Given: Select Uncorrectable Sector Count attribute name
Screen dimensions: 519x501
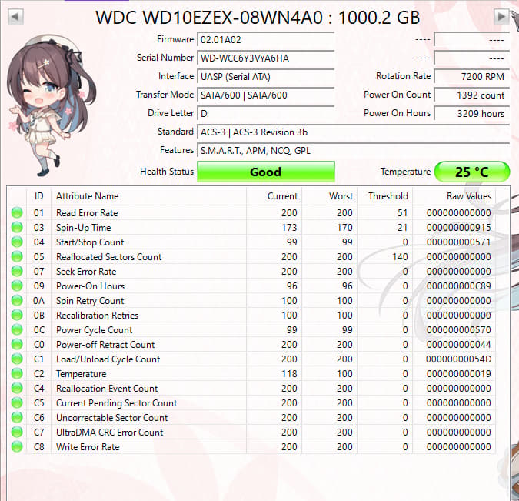Looking at the screenshot, I should [x=112, y=417].
